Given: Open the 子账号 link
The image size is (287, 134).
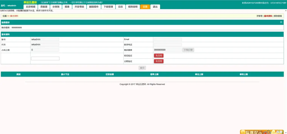Looking at the screenshot, I should point(259,16).
